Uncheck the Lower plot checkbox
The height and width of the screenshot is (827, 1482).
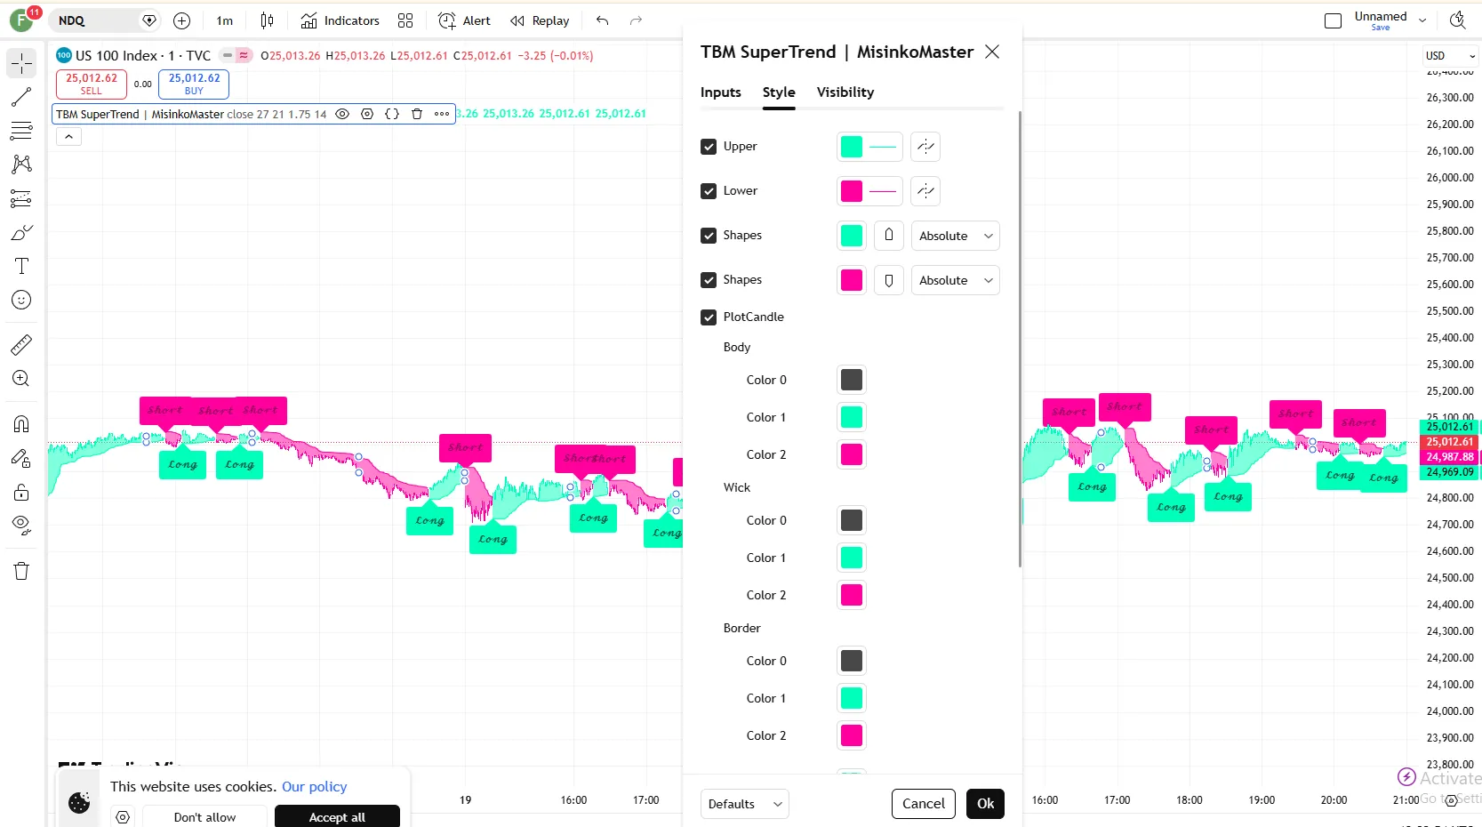click(x=709, y=191)
